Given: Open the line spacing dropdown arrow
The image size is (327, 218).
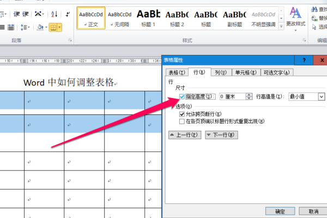Looking at the screenshot, I should tap(28, 27).
